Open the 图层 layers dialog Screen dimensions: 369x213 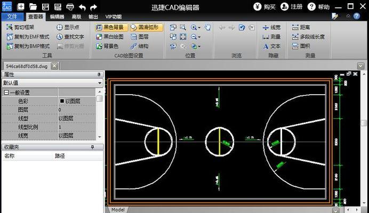140,37
